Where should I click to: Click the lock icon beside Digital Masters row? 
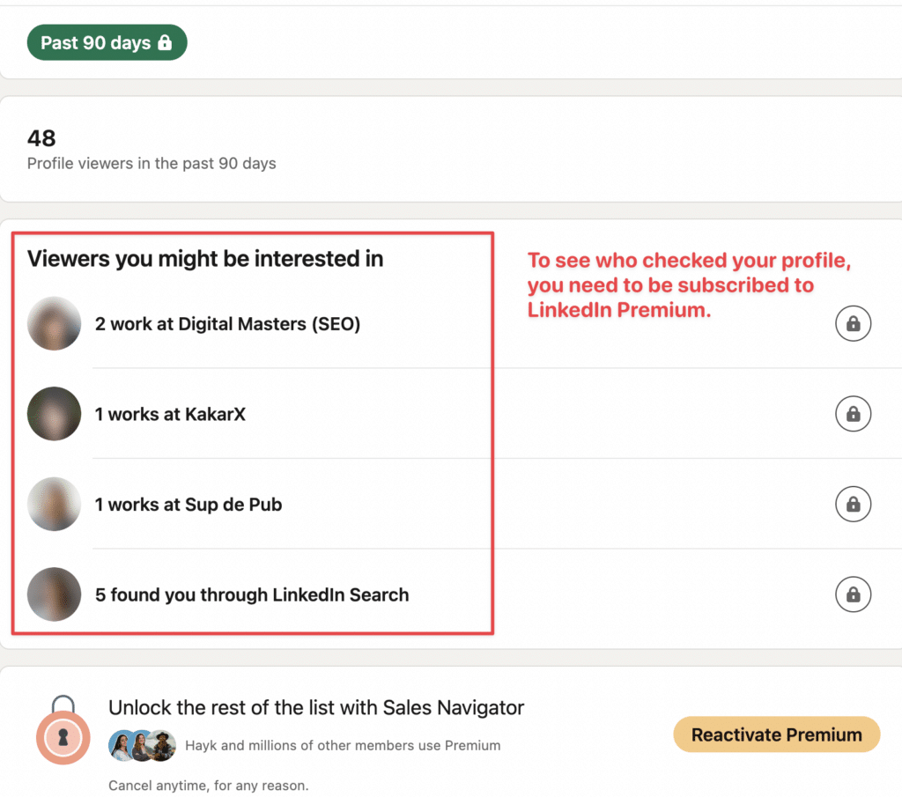tap(853, 323)
